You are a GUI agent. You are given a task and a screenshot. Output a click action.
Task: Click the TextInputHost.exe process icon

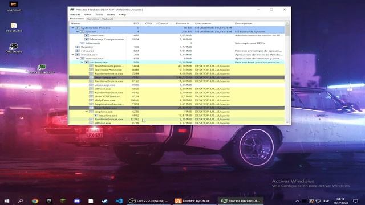point(91,69)
